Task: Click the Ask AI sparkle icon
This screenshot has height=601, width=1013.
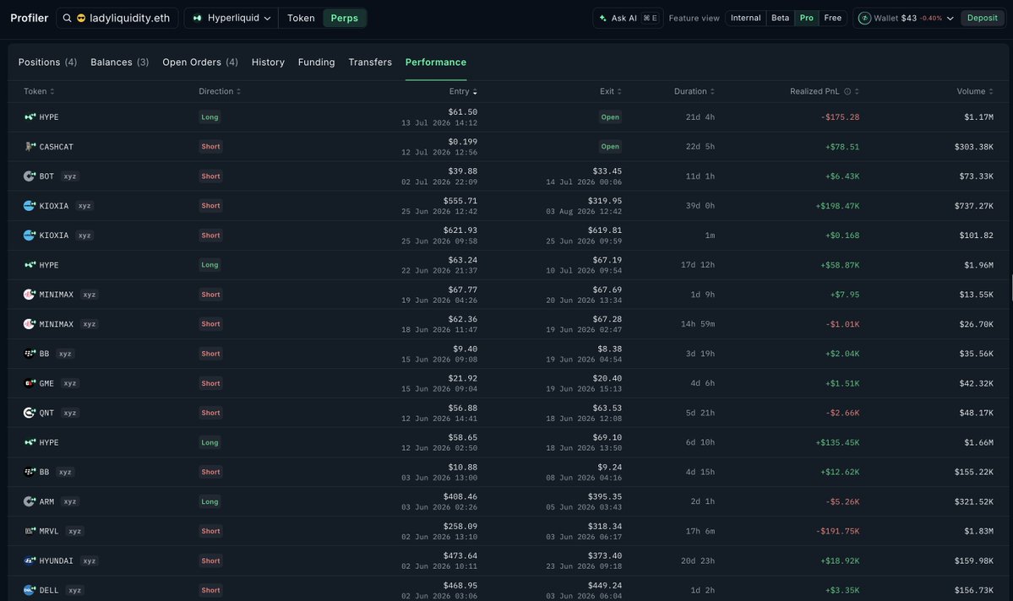Action: (x=602, y=18)
